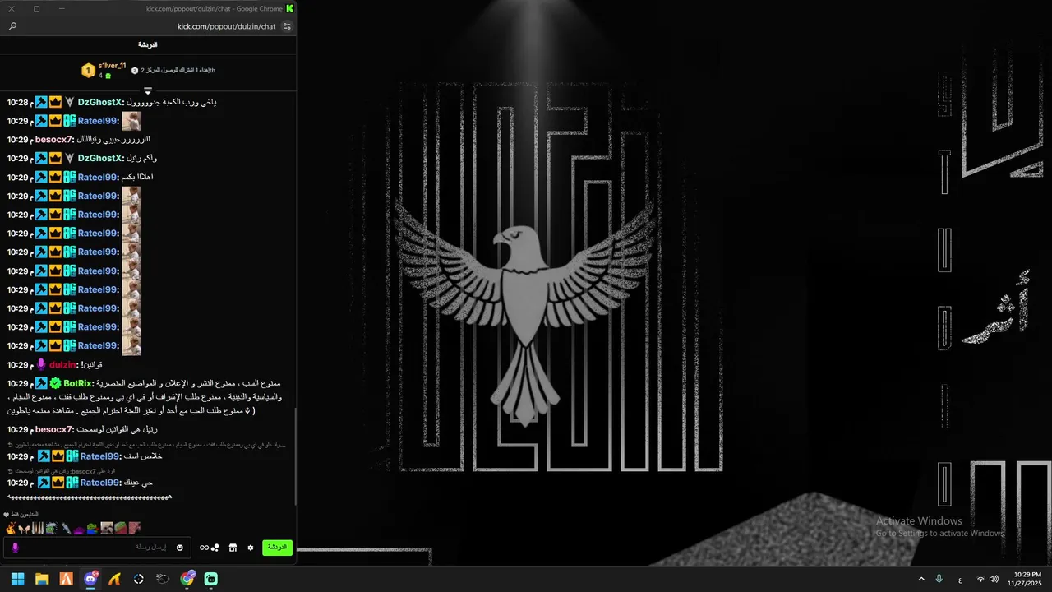1052x592 pixels.
Task: Click Rateel99 on the 'اهلاا بكم' message
Action: pyautogui.click(x=99, y=177)
